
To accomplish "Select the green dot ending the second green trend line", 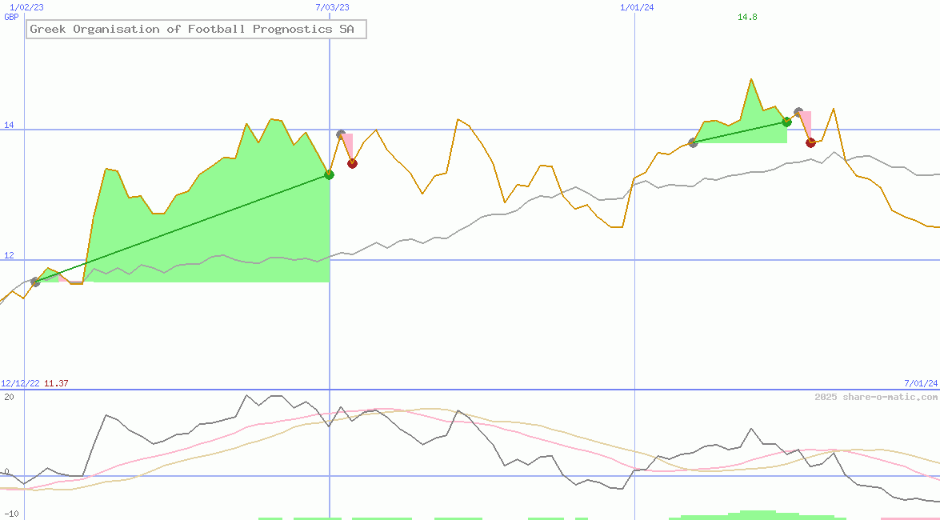I will click(786, 122).
